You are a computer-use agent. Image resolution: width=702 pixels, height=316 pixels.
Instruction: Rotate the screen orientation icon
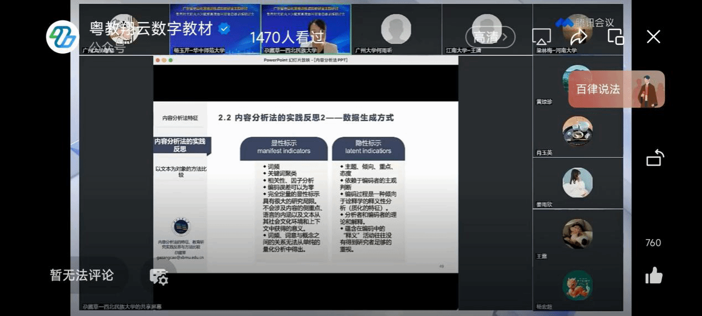(654, 158)
